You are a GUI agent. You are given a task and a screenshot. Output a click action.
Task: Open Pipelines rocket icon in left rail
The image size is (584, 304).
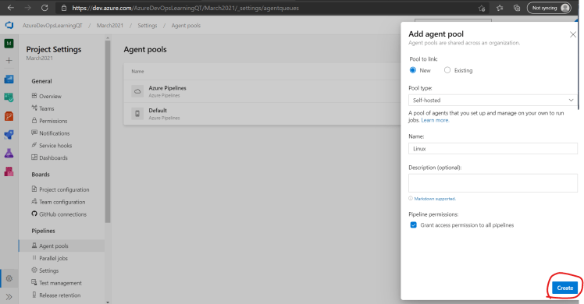click(x=9, y=135)
